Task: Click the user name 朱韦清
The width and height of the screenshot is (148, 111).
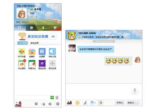Action: click(38, 9)
